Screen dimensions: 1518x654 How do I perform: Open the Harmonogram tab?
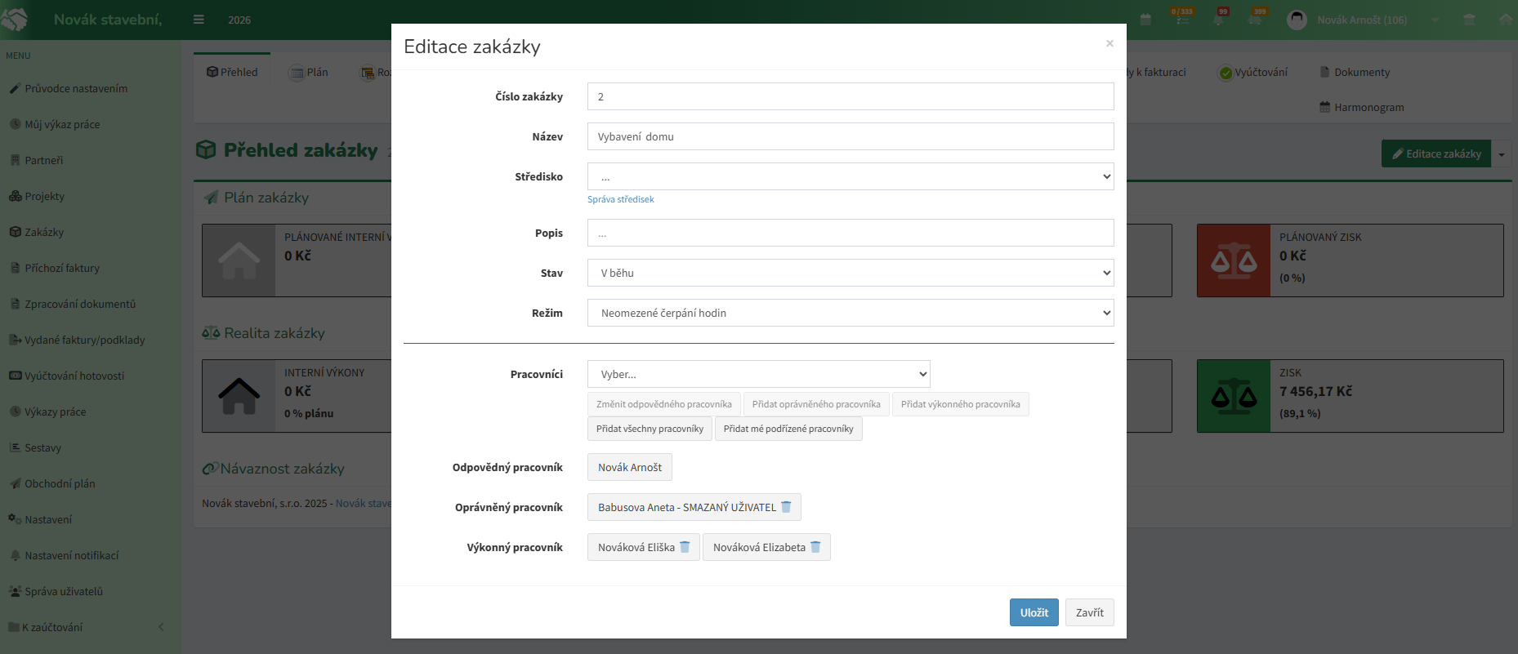(1362, 107)
